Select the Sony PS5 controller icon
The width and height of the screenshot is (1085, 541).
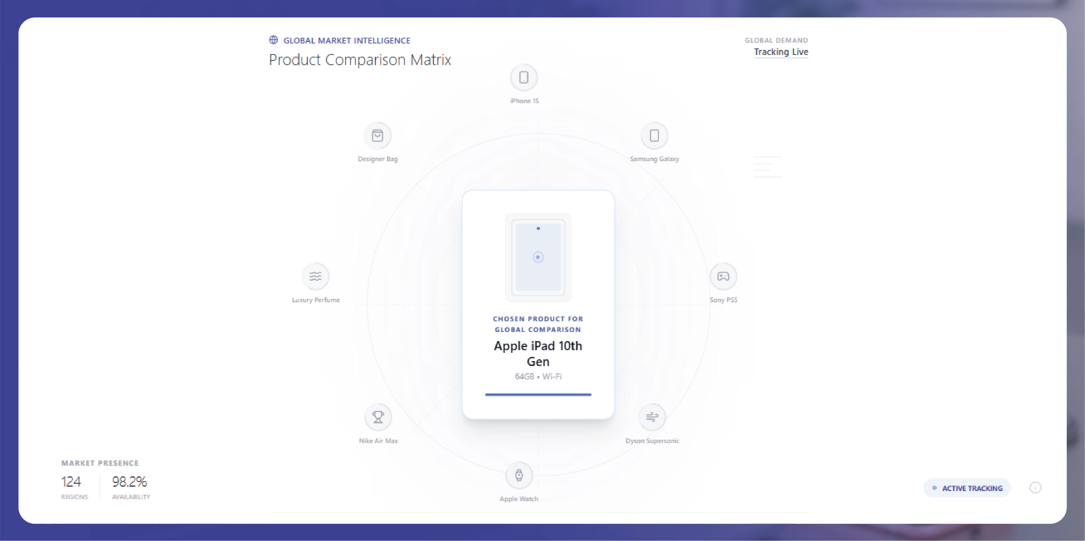(x=723, y=276)
